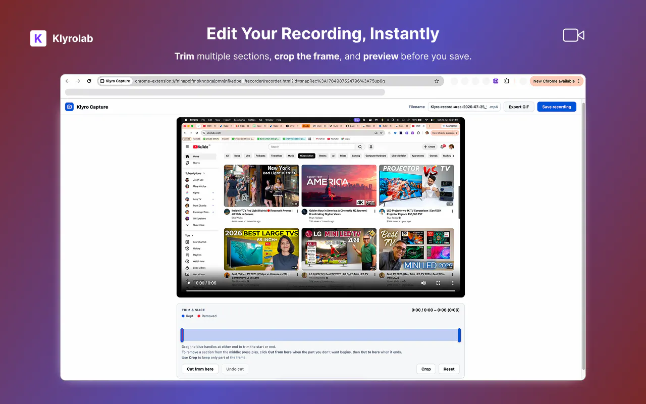Click the chips row next arrow
The height and width of the screenshot is (404, 646).
pyautogui.click(x=453, y=156)
